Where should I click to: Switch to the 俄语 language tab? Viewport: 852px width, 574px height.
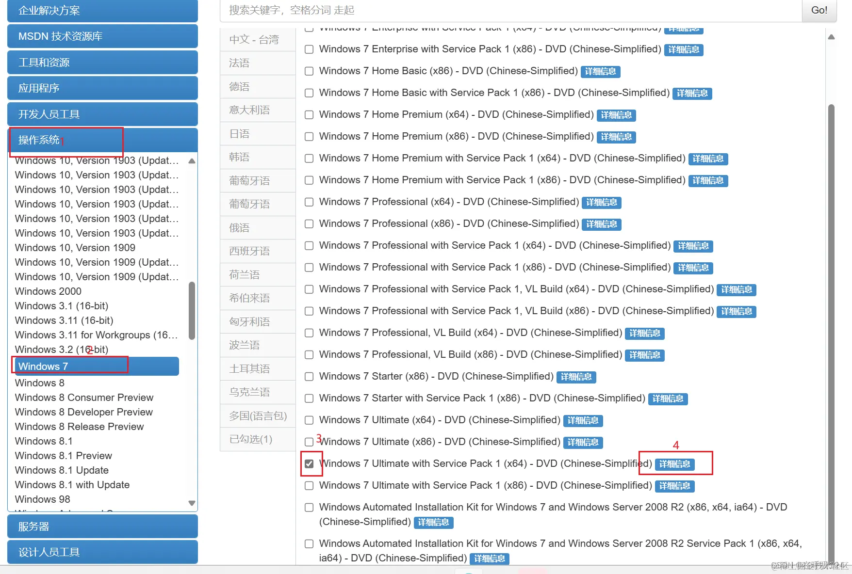coord(258,228)
